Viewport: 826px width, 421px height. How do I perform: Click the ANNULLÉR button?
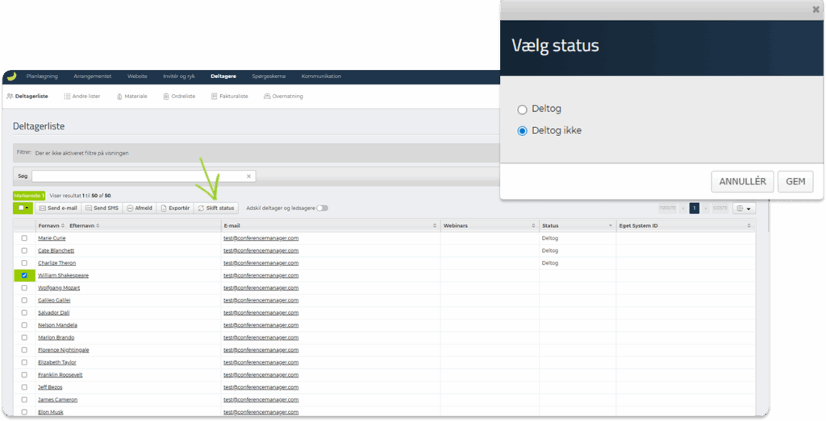click(x=743, y=181)
